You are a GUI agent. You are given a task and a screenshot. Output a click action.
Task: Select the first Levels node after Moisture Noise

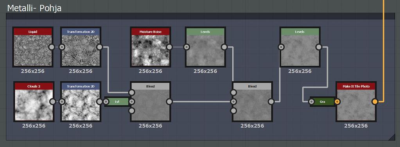coord(205,47)
